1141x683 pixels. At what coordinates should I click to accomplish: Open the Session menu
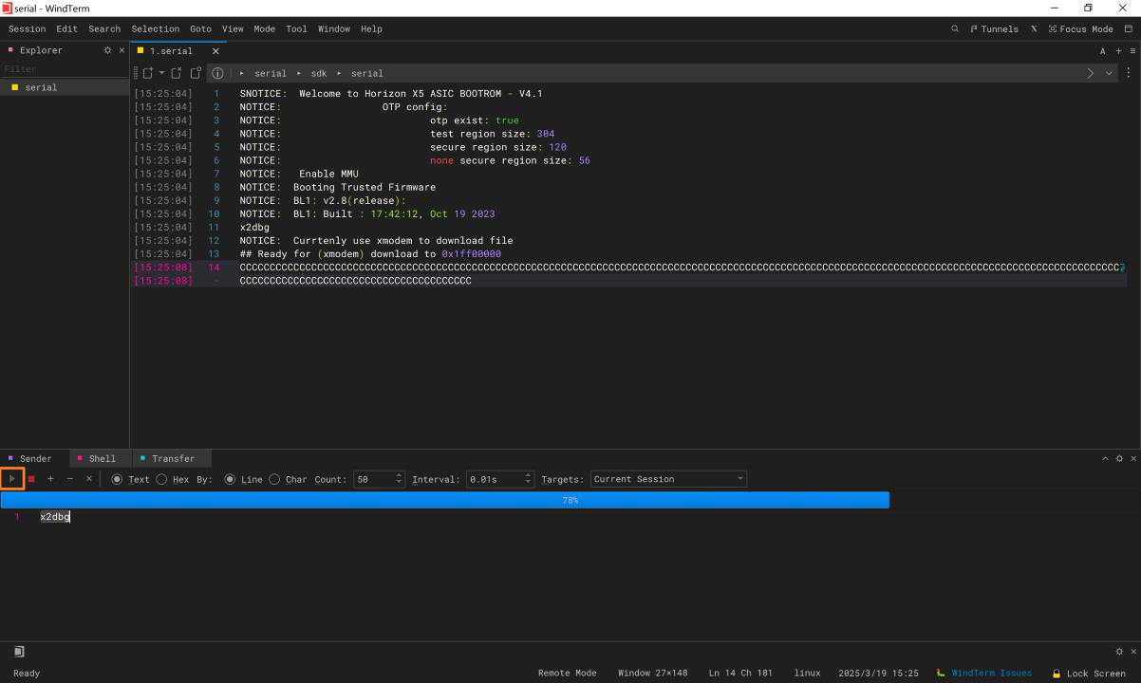coord(27,29)
